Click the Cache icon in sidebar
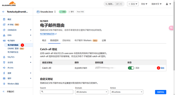This screenshot has height=95, width=175. [4, 78]
